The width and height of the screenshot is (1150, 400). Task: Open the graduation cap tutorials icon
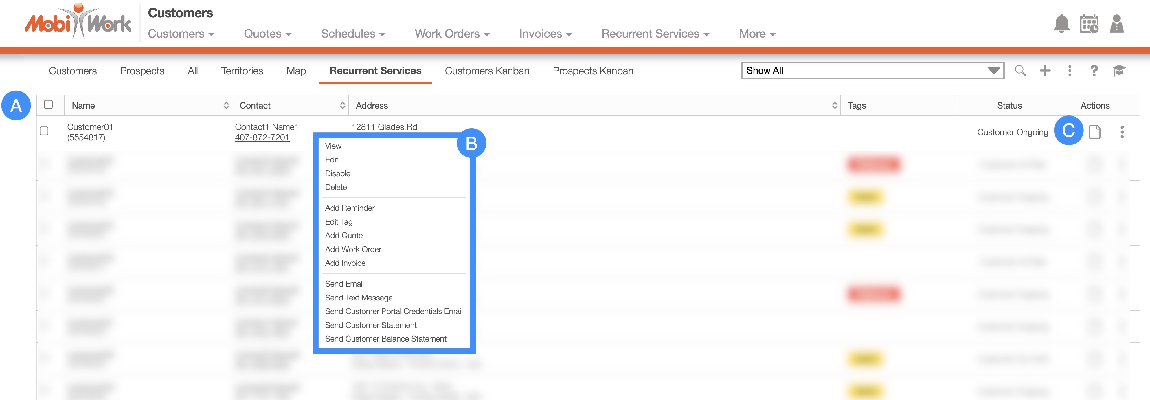pyautogui.click(x=1119, y=71)
